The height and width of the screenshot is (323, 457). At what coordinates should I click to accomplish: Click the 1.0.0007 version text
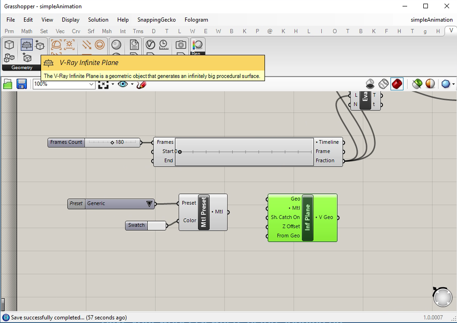433,317
